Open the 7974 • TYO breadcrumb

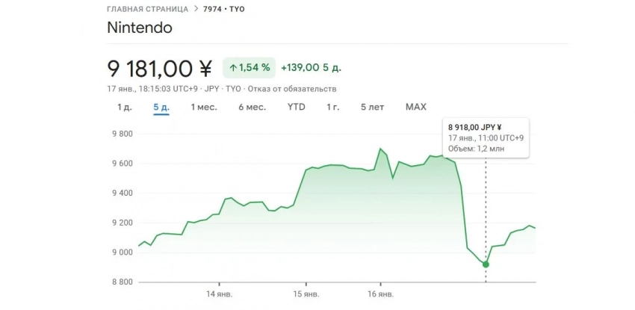point(225,9)
